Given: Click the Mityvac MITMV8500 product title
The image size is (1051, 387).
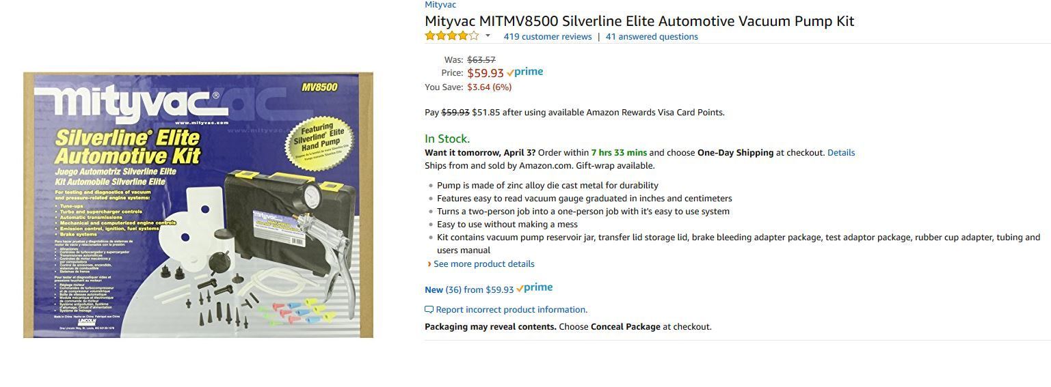Looking at the screenshot, I should coord(639,21).
